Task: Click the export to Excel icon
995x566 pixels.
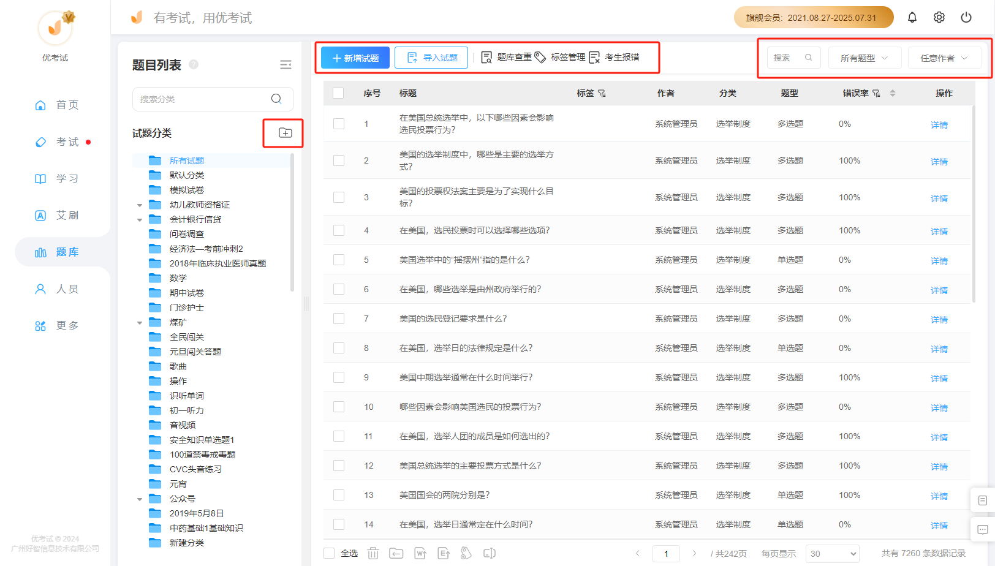Action: point(444,553)
